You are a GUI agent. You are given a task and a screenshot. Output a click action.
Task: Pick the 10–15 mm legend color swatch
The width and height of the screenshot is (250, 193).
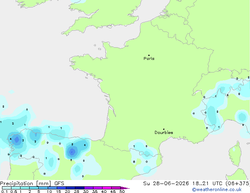click(x=52, y=188)
